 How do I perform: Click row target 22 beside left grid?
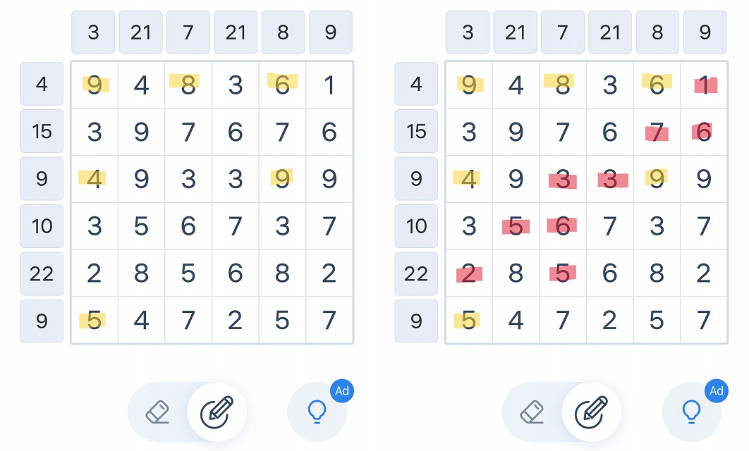[42, 274]
